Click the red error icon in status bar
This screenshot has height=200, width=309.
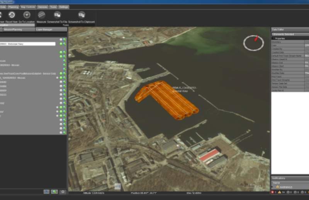coord(272,192)
